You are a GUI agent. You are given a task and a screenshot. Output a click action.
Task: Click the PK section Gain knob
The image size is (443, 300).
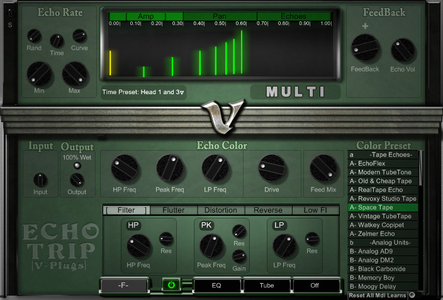(x=239, y=256)
